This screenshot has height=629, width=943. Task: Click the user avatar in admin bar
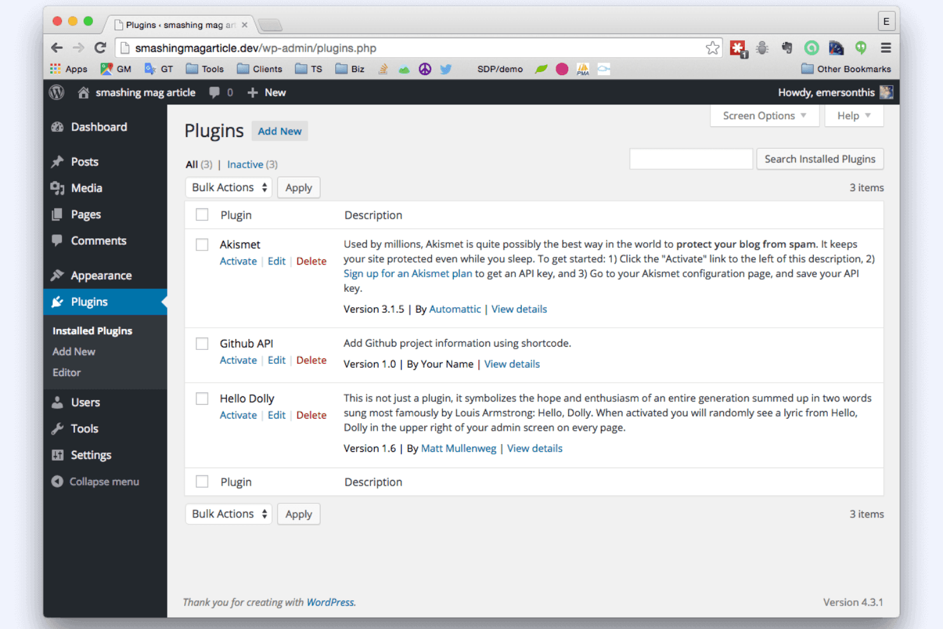click(886, 92)
